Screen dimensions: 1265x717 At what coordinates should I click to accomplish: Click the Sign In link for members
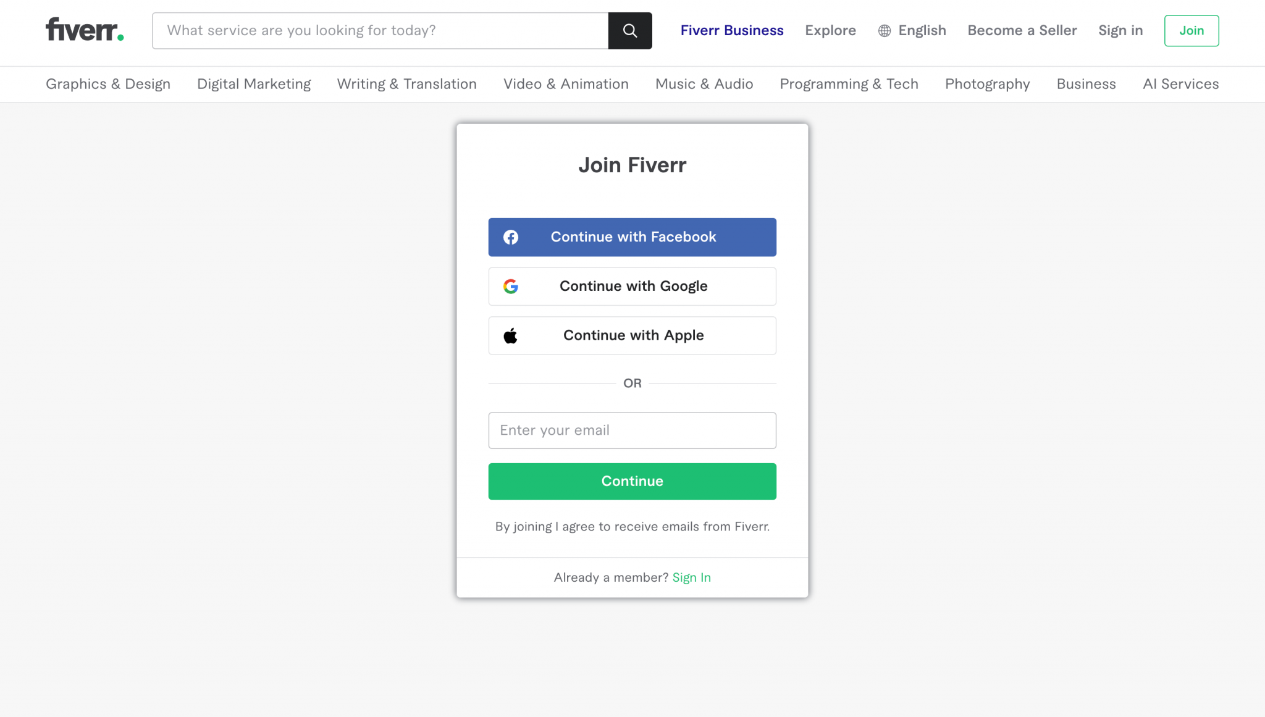coord(691,577)
